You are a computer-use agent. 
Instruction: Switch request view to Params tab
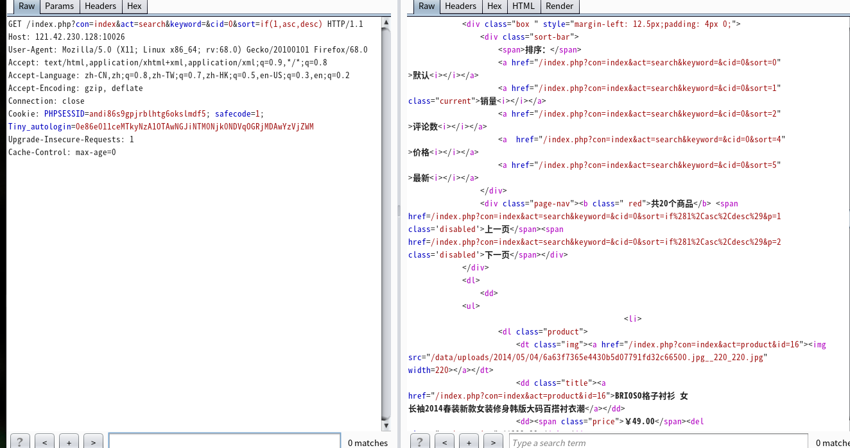point(59,6)
